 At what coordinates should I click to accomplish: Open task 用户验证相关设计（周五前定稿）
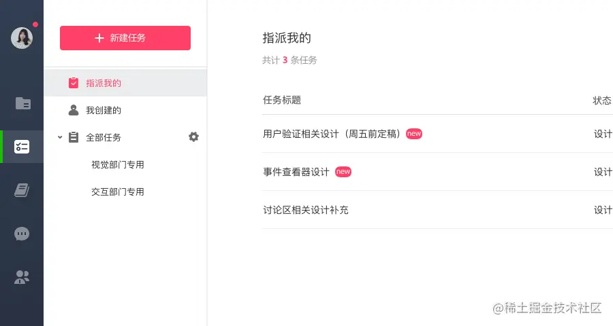point(334,134)
